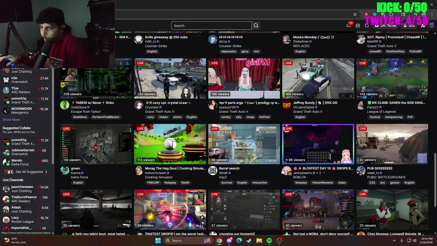
Task: Open Barrel search DayZ stream thumbnail
Action: coord(244,144)
